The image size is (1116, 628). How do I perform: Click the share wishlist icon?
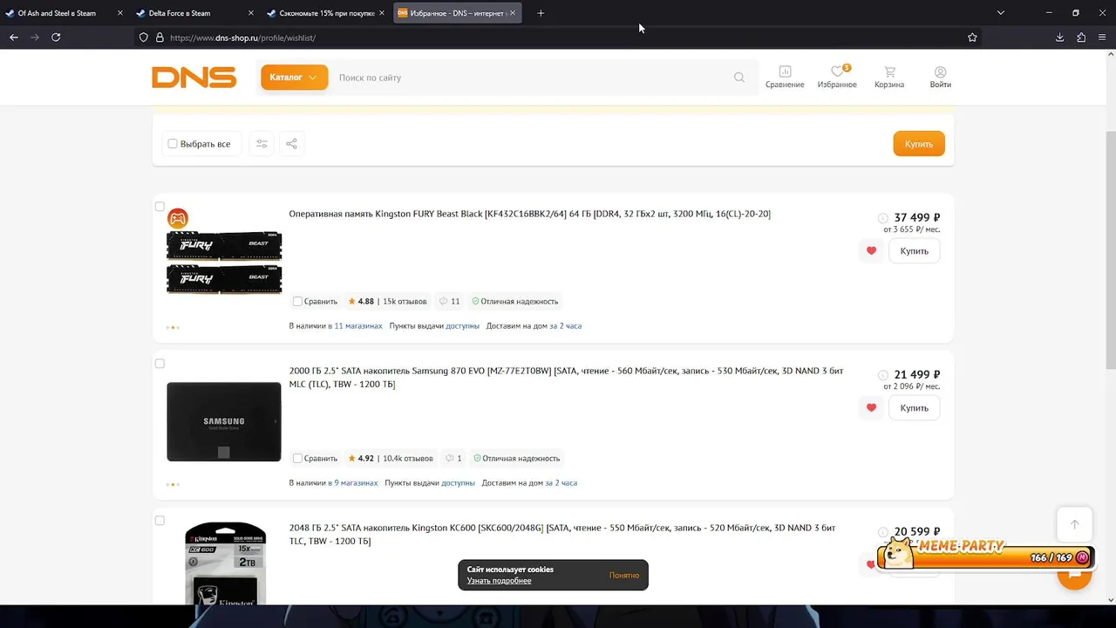click(291, 144)
